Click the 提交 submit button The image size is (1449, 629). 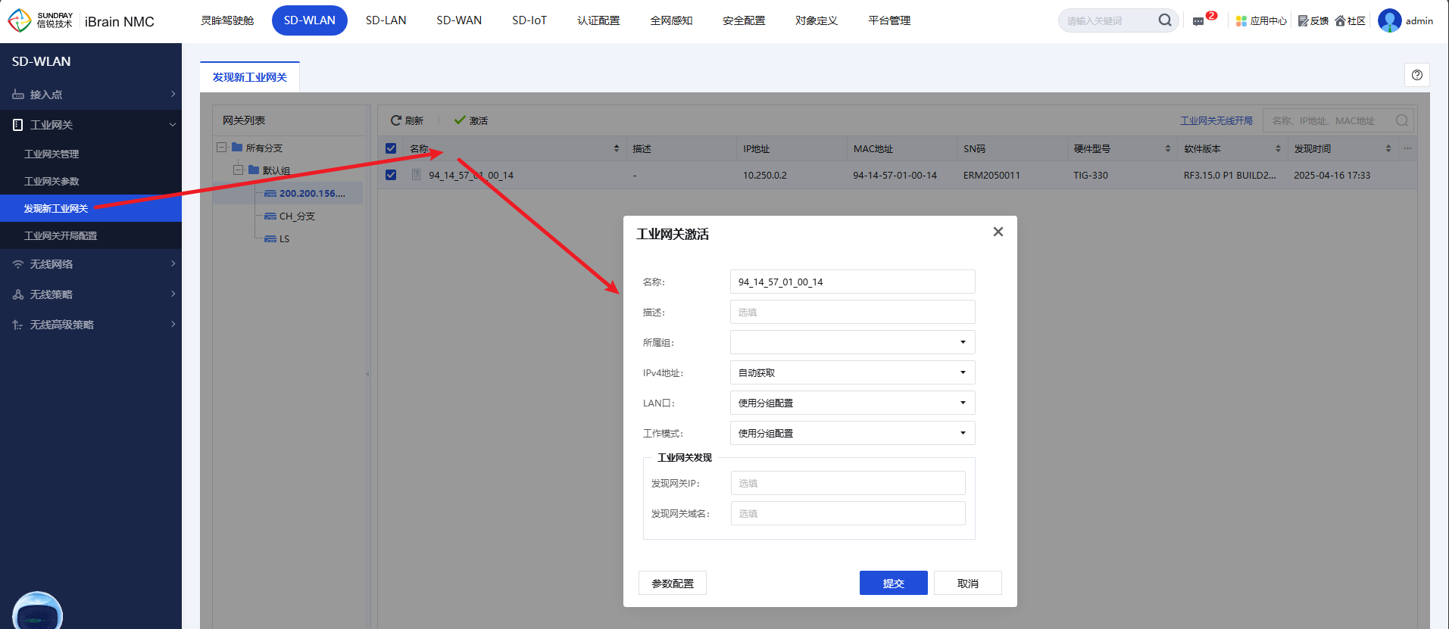(893, 583)
